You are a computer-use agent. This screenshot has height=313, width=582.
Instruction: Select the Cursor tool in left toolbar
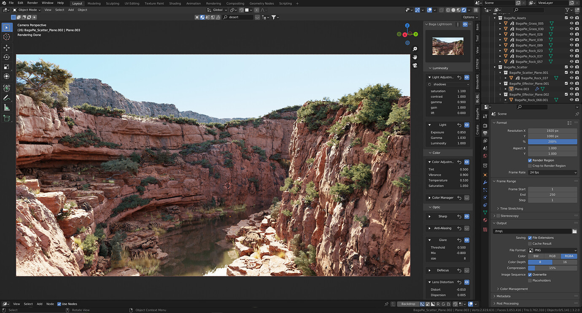pos(6,37)
